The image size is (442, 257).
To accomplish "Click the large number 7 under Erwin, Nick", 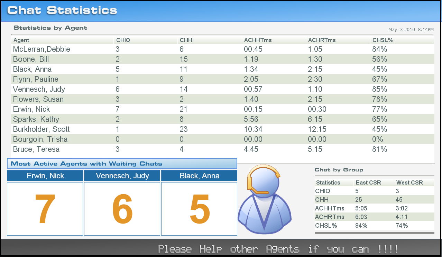I will (45, 209).
